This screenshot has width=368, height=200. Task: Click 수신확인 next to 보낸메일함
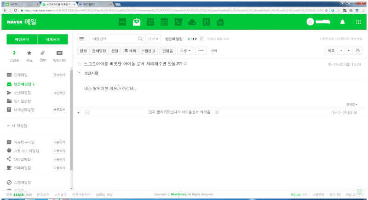pyautogui.click(x=59, y=93)
